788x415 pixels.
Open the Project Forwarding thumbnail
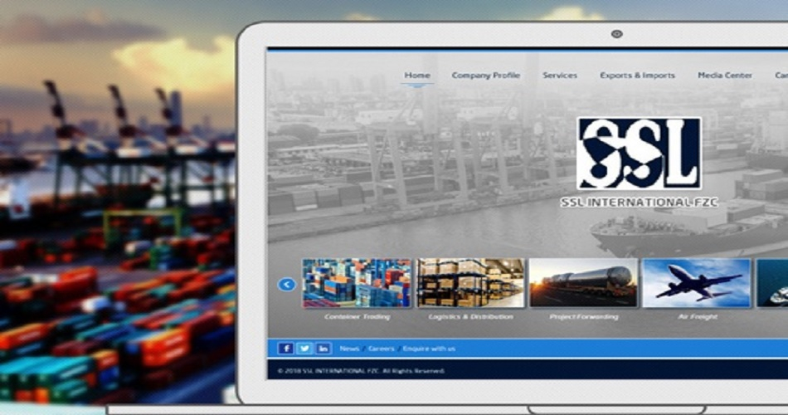(583, 283)
